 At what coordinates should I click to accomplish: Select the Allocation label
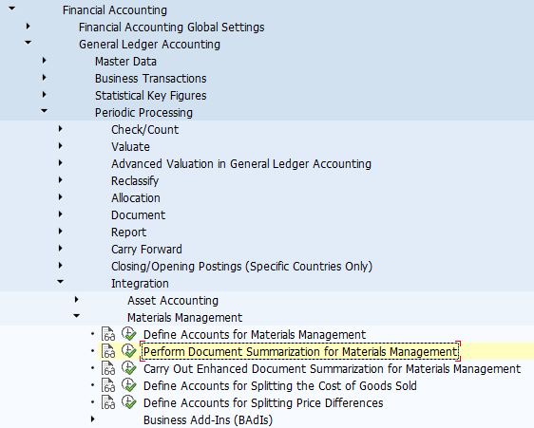tap(136, 198)
